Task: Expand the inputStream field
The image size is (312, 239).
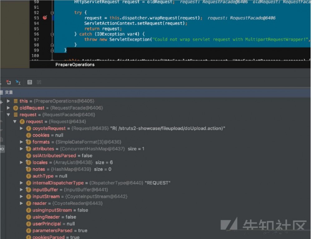Action: coord(22,197)
